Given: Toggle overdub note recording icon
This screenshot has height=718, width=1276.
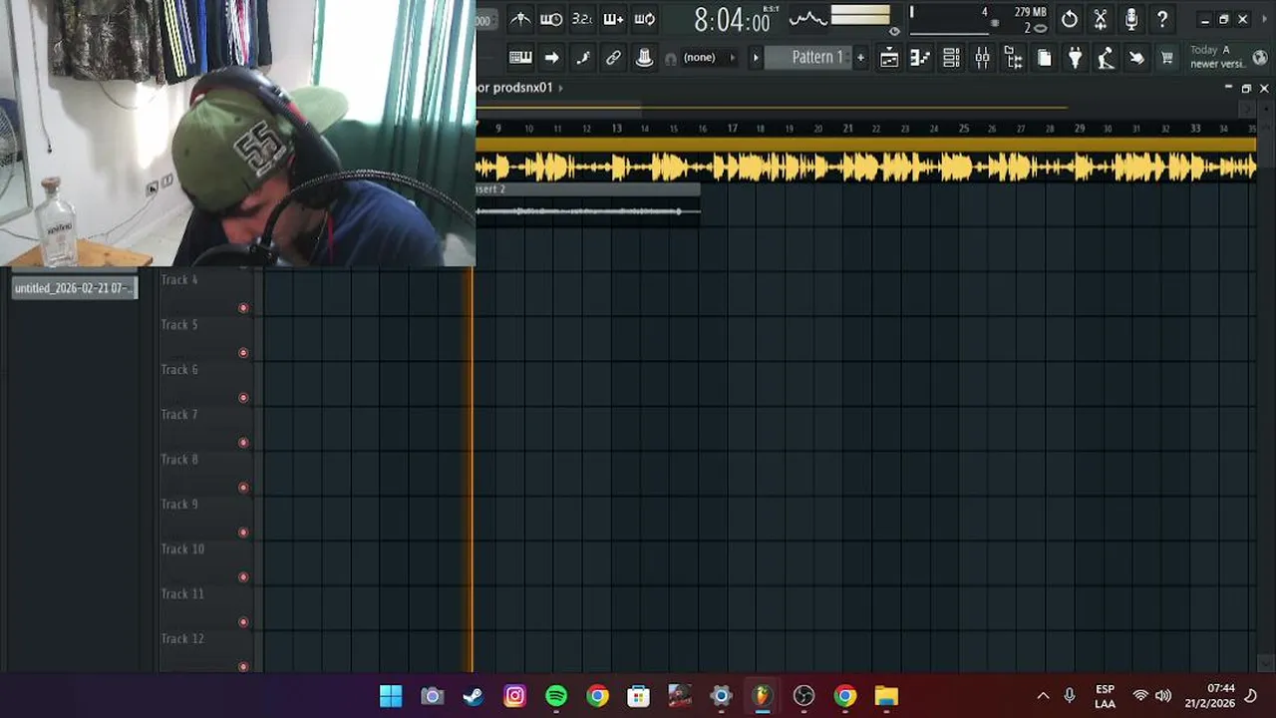Looking at the screenshot, I should click(613, 19).
